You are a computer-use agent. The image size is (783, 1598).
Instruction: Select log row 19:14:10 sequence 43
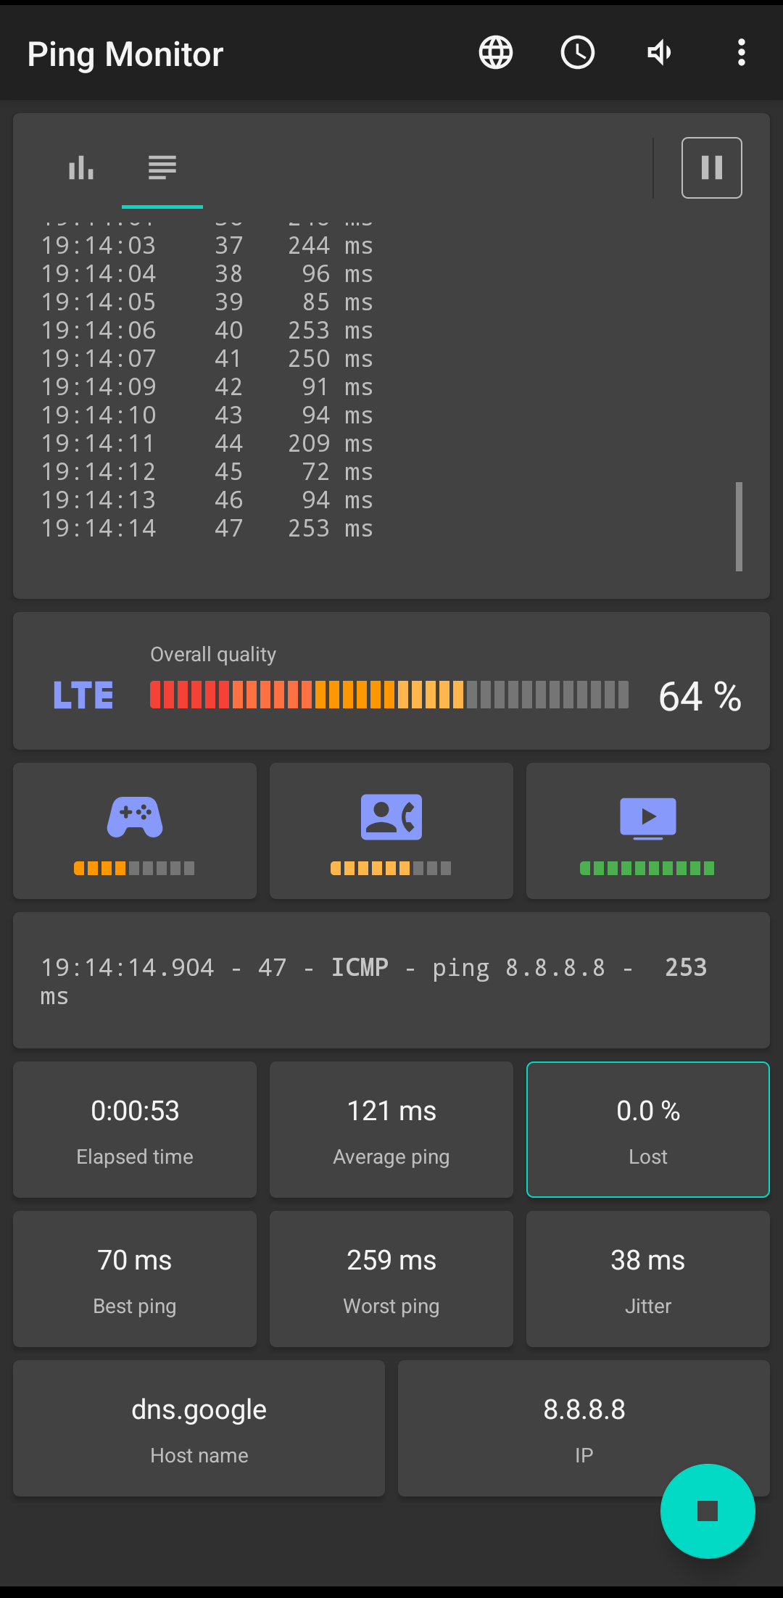(207, 415)
